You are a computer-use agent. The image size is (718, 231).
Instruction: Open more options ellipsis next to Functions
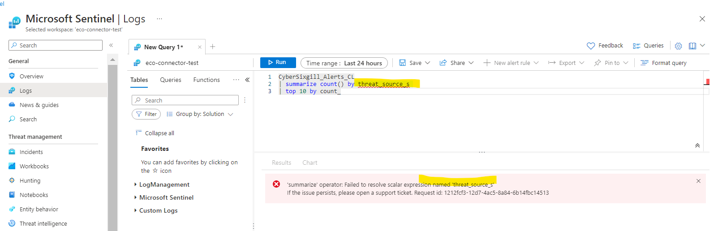pos(236,80)
